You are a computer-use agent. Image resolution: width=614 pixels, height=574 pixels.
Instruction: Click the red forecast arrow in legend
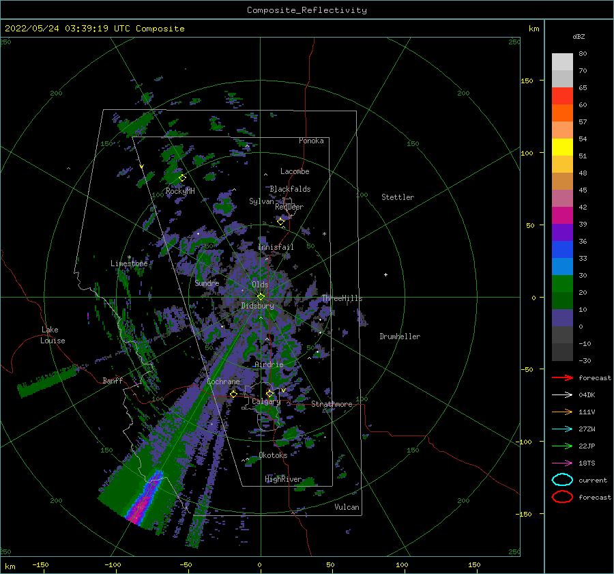[x=562, y=377]
